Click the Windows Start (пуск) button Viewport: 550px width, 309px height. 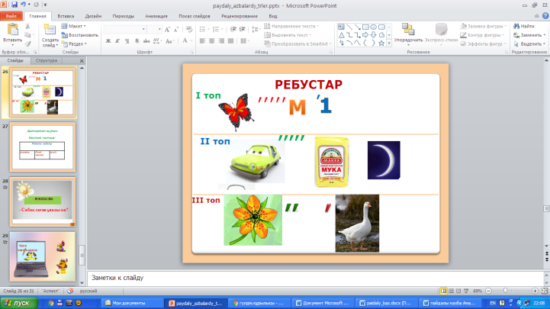point(18,303)
